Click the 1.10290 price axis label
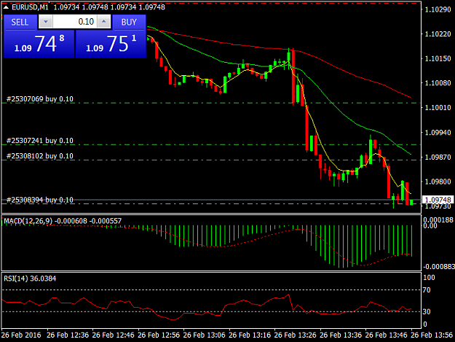455x342 pixels. 438,9
